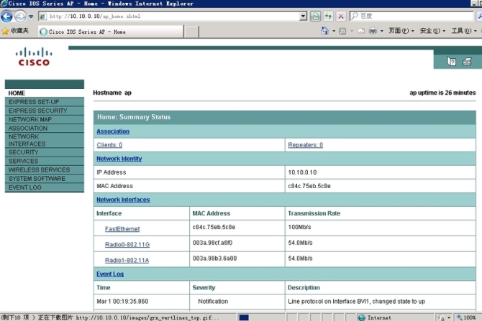Open the Safety (安全) dropdown menu
Viewport: 482px width, 321px height.
432,31
